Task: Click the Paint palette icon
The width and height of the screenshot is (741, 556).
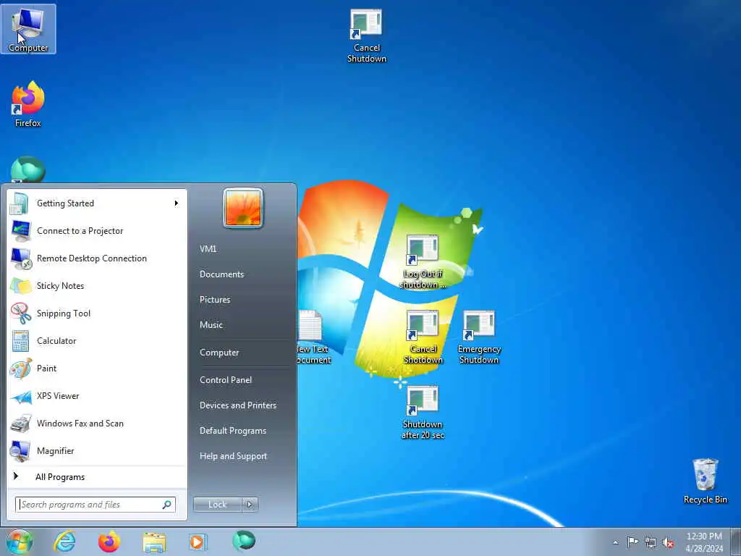Action: point(20,368)
